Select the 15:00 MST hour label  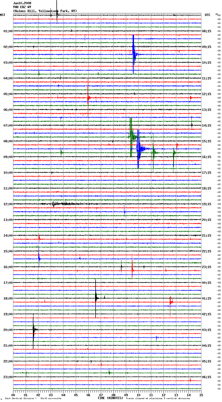click(x=8, y=251)
